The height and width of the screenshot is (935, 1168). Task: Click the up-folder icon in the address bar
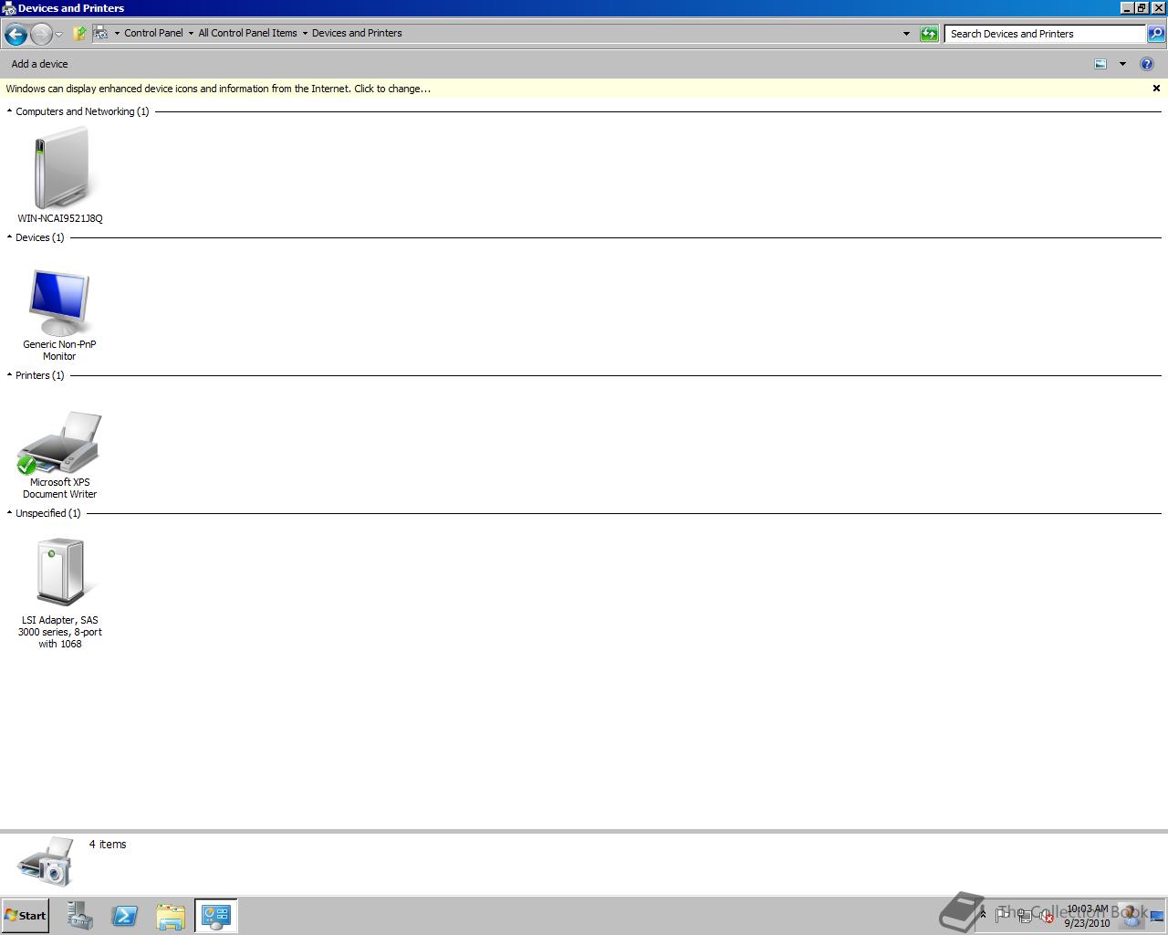(x=79, y=34)
